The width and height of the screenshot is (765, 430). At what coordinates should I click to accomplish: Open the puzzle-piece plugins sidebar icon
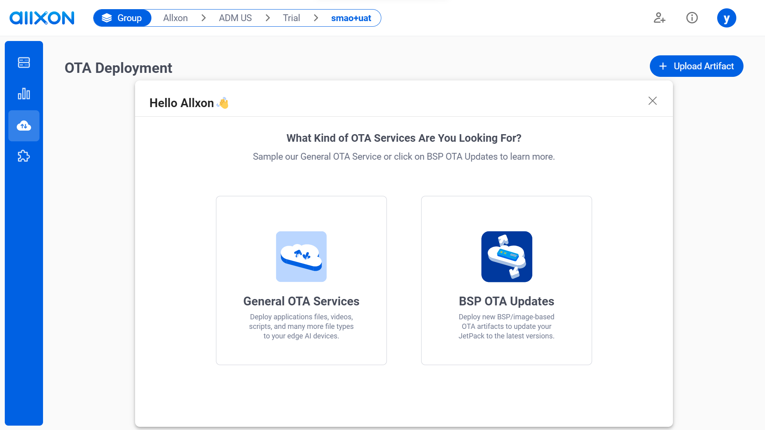(24, 156)
